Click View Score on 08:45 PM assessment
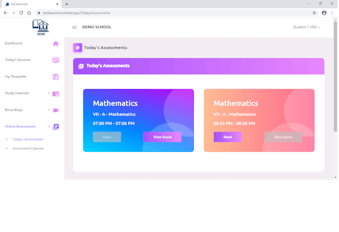339x232 pixels. 283,137
